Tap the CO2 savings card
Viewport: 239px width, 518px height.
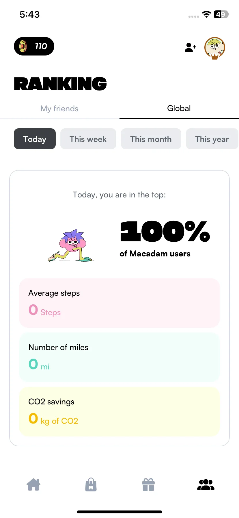[119, 412]
